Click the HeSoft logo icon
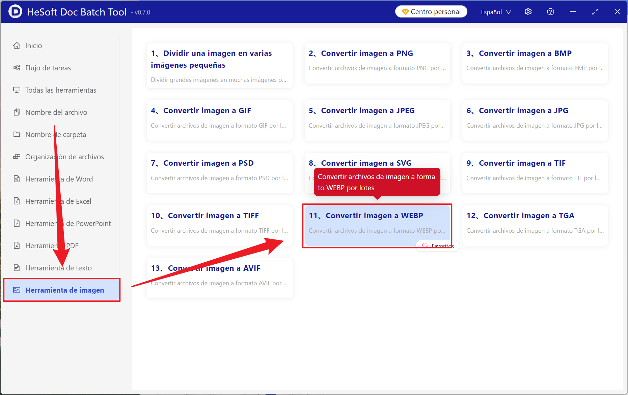The image size is (628, 395). [15, 12]
